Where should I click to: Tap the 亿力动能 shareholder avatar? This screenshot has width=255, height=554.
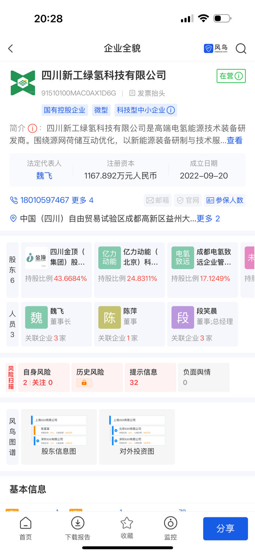[109, 258]
